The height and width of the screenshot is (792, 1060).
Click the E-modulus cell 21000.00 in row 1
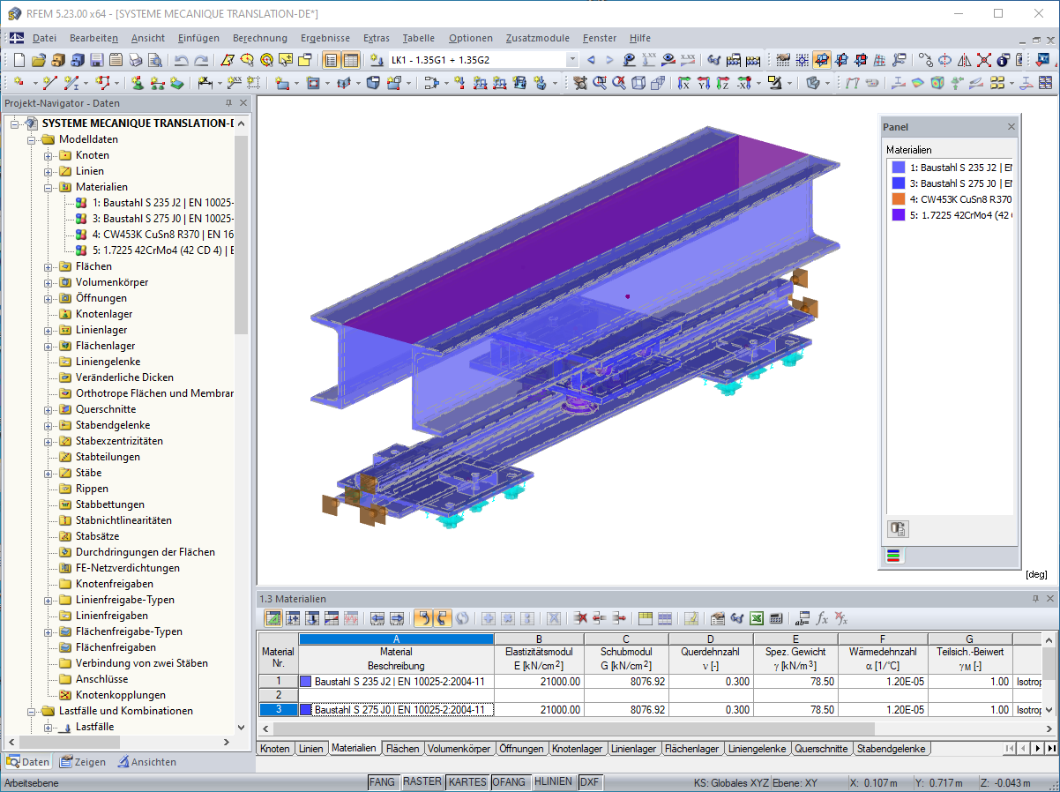[x=539, y=681]
